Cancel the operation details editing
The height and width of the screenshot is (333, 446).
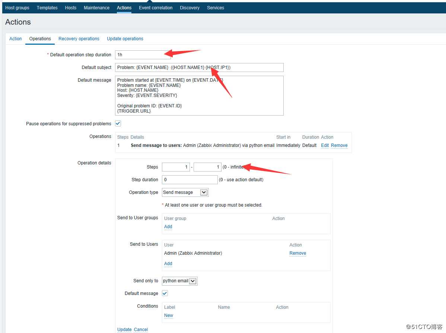(x=141, y=330)
